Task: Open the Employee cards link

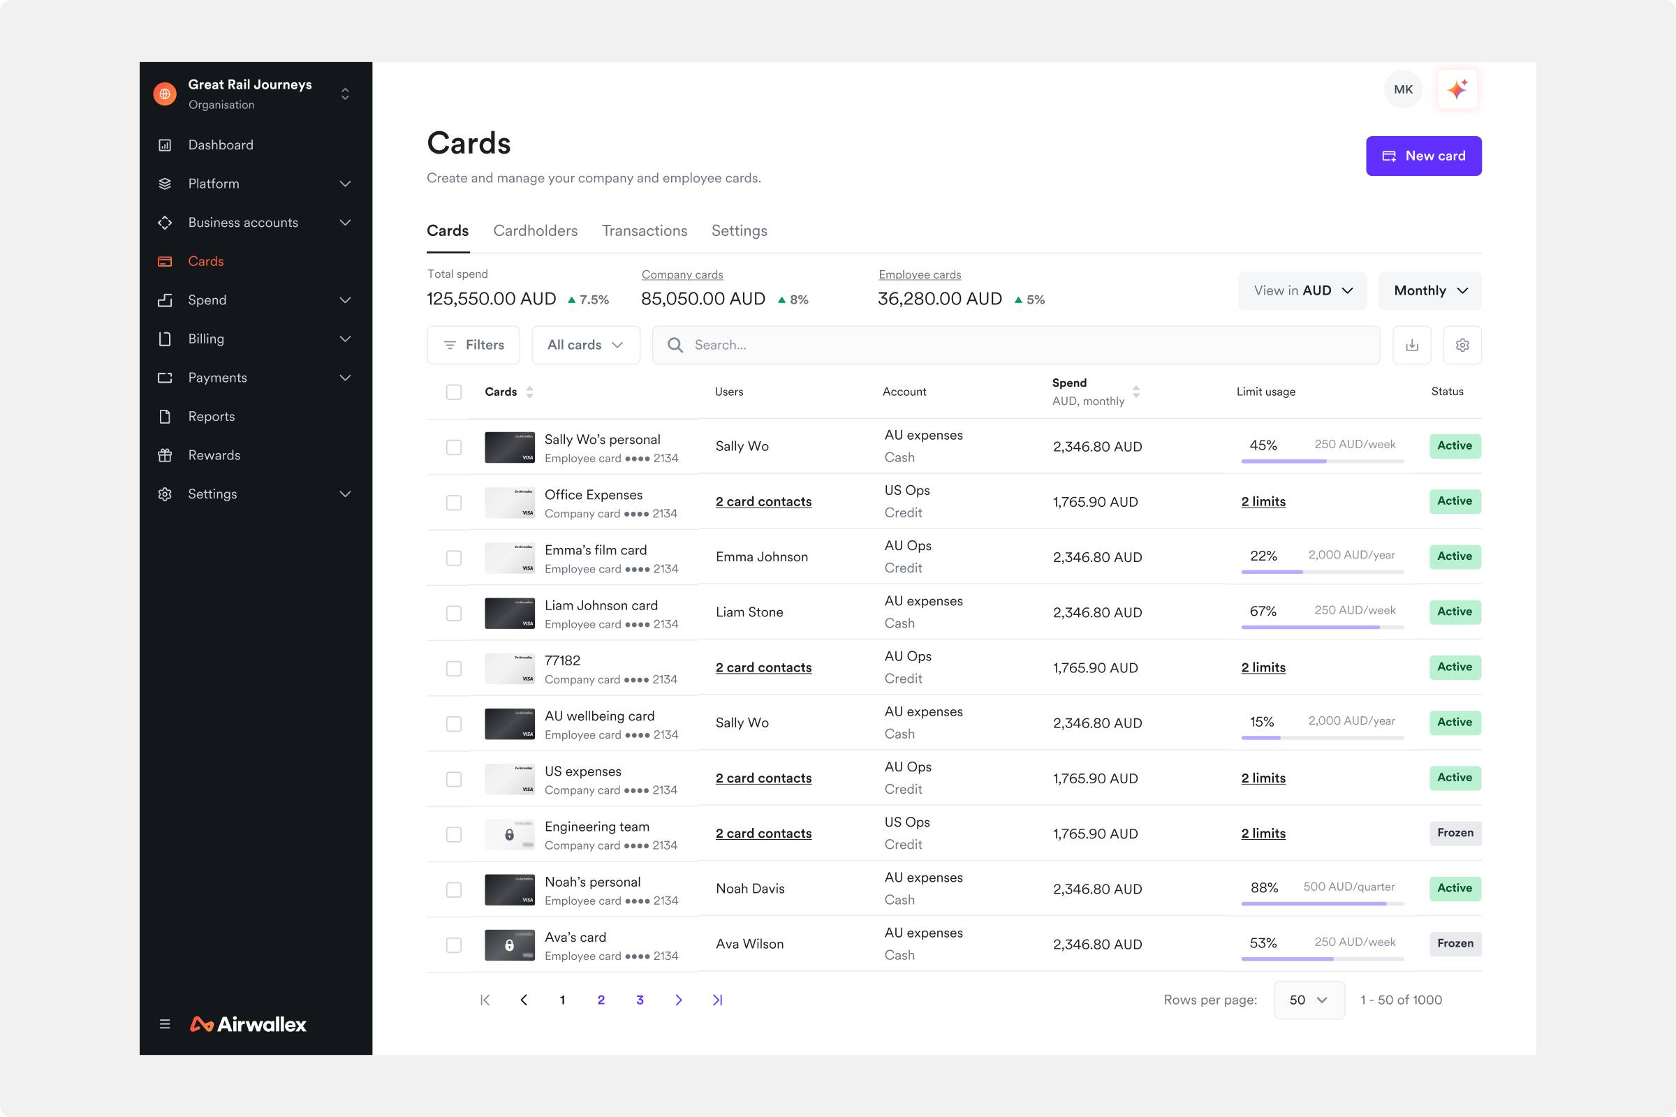Action: (919, 275)
